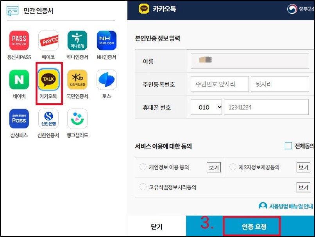Select the 통신사PASS certificate icon

point(19,40)
